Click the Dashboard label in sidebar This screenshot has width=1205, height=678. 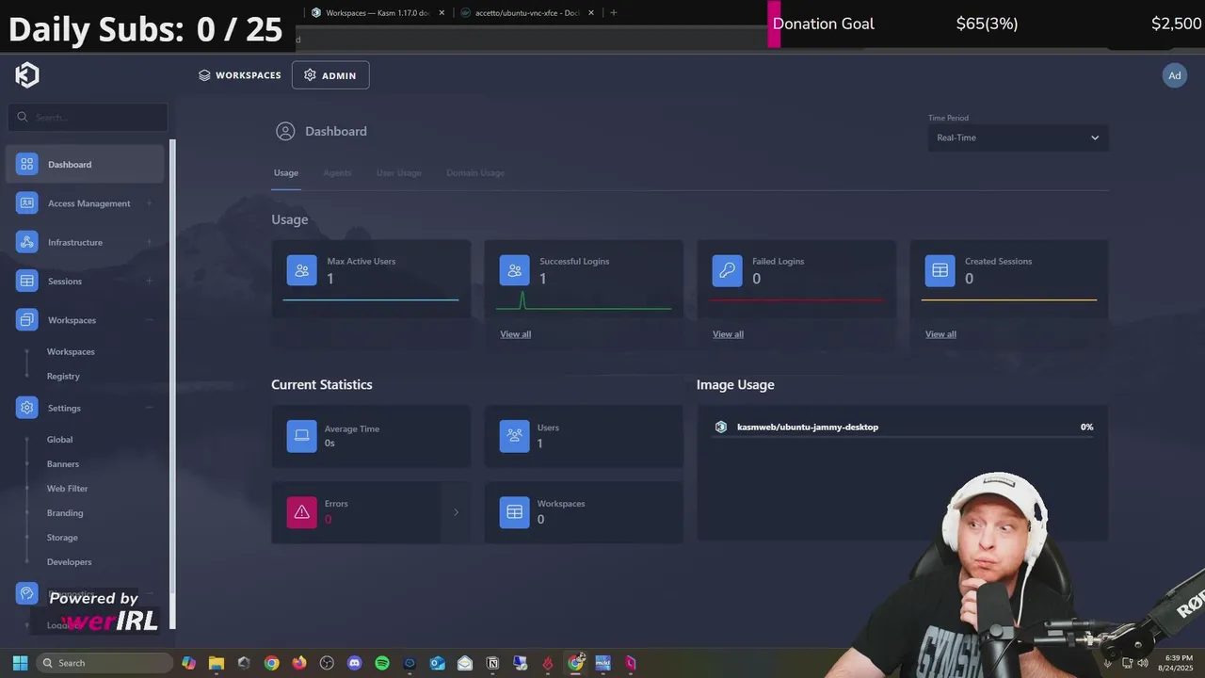tap(70, 165)
